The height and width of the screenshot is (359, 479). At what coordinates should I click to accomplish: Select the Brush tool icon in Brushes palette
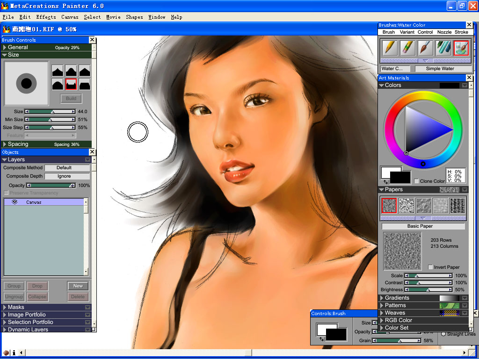coord(426,48)
